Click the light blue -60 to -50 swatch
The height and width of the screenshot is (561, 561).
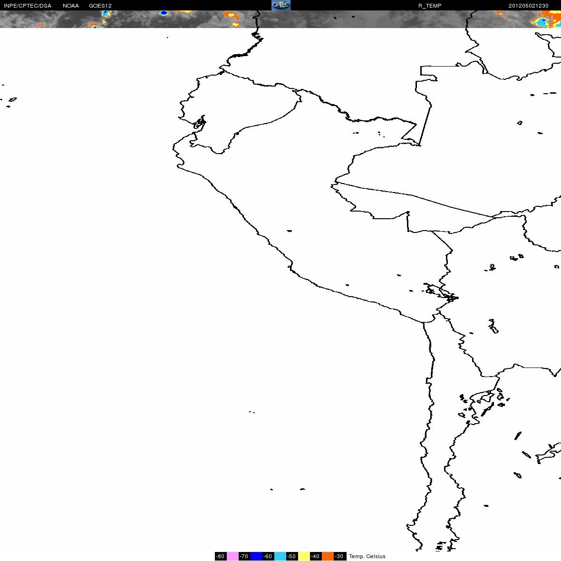(x=280, y=556)
